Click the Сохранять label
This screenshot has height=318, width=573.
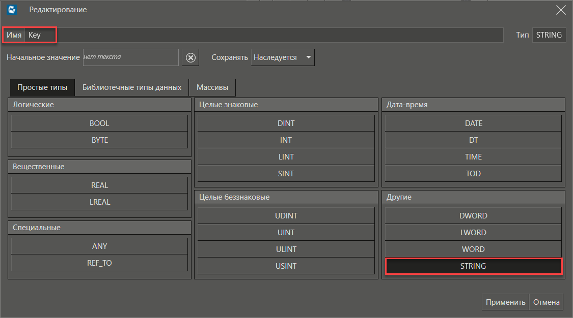[230, 57]
